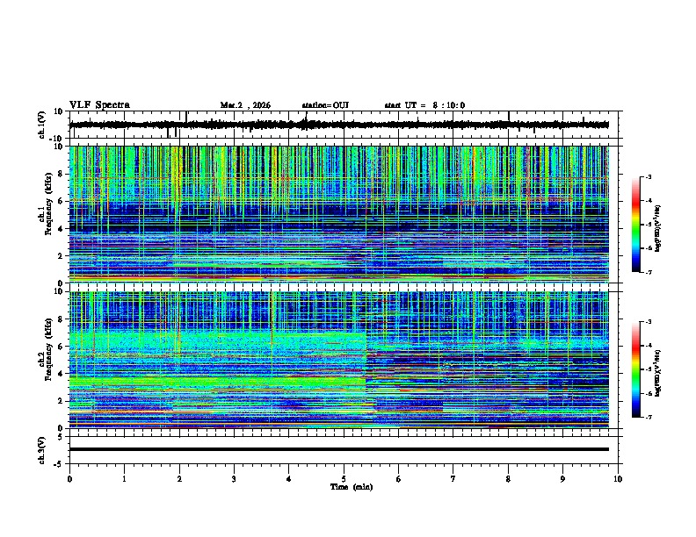Click the time-axis tick label "3"
This screenshot has width=696, height=537.
click(234, 479)
